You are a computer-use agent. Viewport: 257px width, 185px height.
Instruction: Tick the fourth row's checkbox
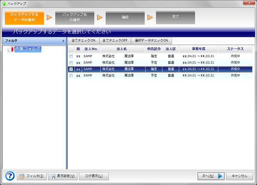(x=71, y=76)
